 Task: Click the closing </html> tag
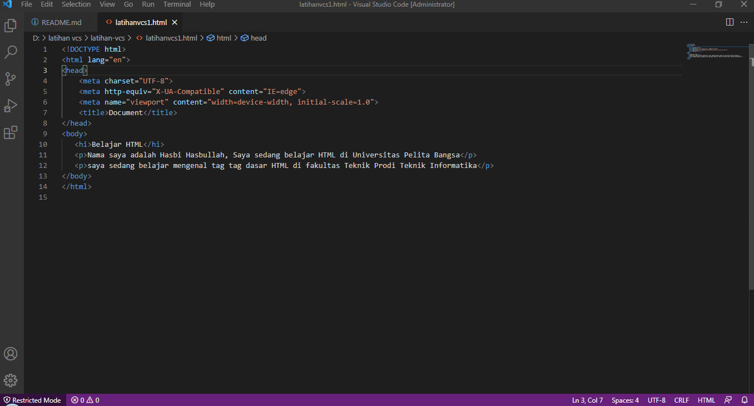tap(77, 186)
